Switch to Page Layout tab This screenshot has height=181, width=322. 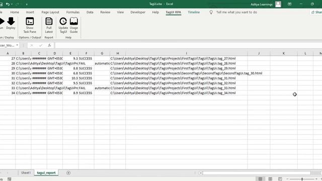(50, 12)
